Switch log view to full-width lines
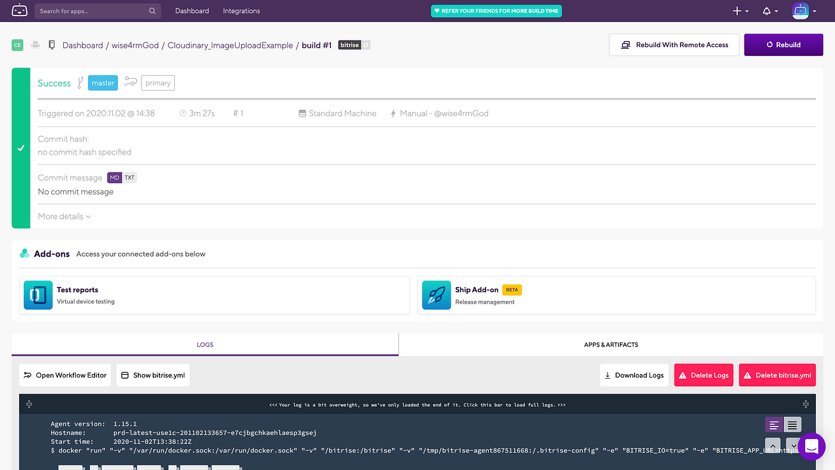Viewport: 835px width, 470px height. click(x=792, y=424)
